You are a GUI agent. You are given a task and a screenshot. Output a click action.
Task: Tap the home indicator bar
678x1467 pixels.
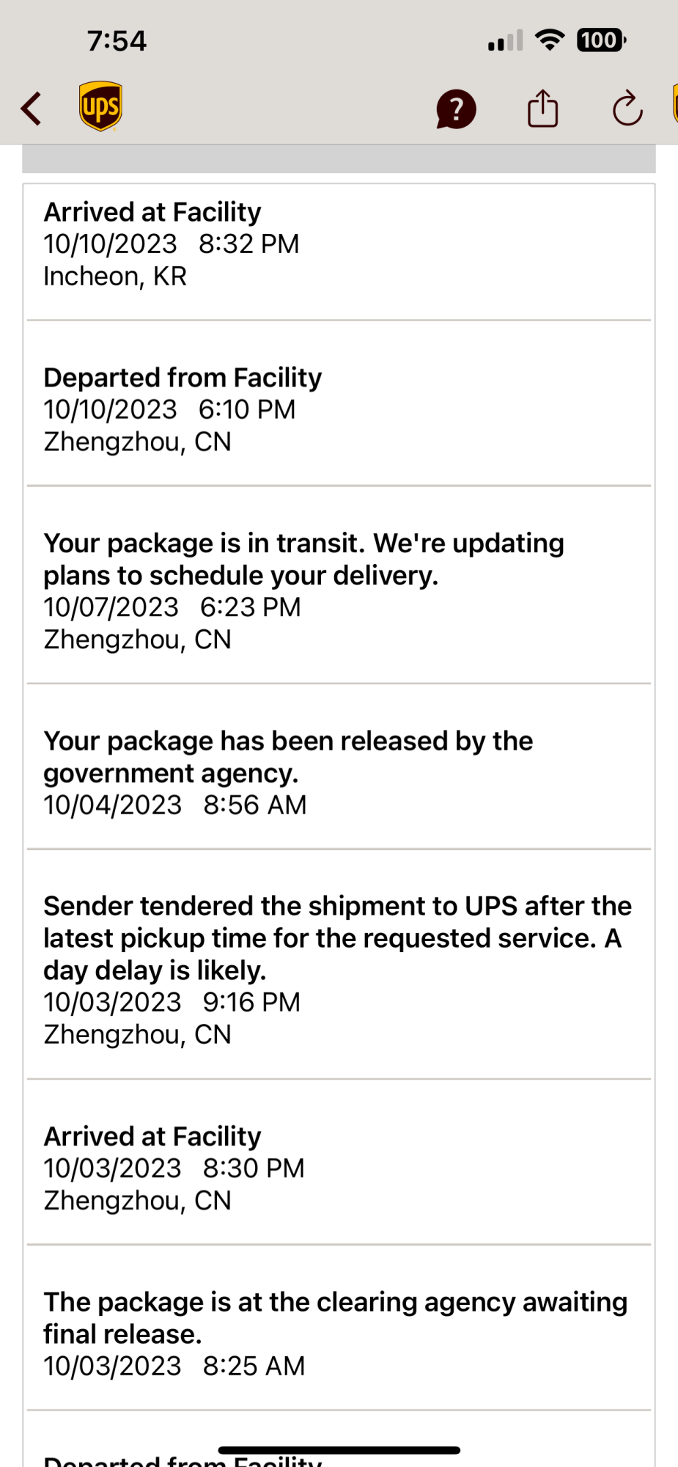coord(339,1450)
